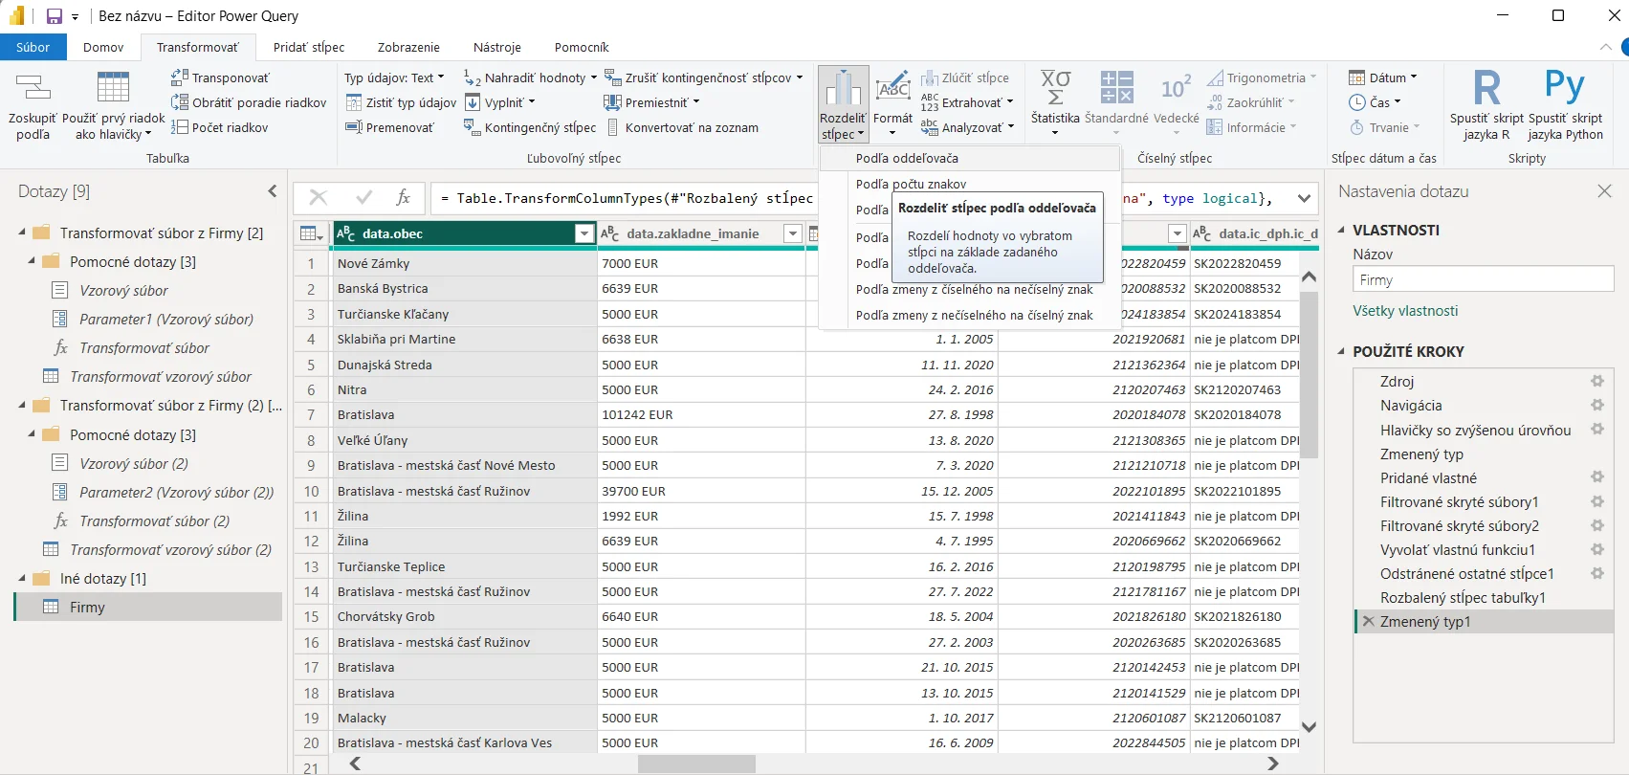Collapse Transformovať súbor z Firmy [2] group
Viewport: 1629px width, 775px height.
point(22,232)
